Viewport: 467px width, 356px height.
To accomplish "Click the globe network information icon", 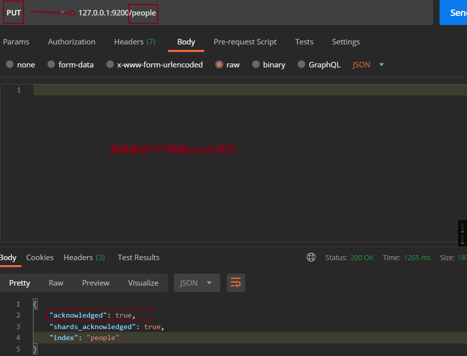I will [311, 257].
